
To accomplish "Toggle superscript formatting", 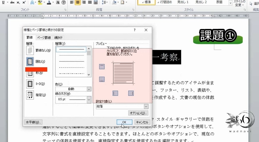I will pyautogui.click(x=24, y=2).
